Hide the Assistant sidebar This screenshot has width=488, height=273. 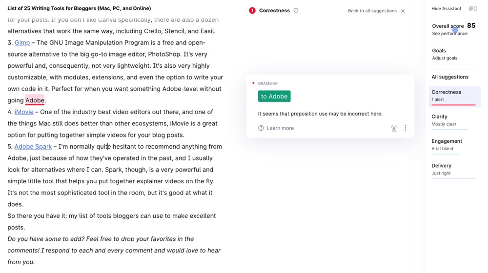[x=446, y=9]
